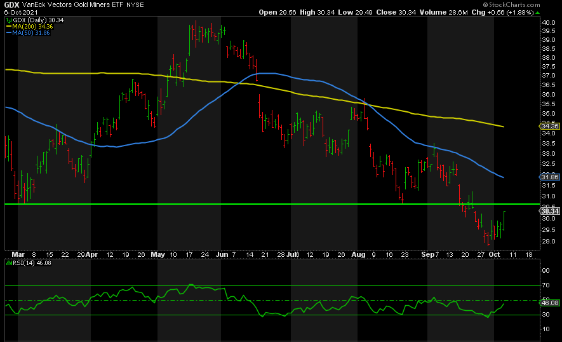562x342 pixels.
Task: Click the candlestick icon beside GDX (Daily)
Action: point(9,20)
